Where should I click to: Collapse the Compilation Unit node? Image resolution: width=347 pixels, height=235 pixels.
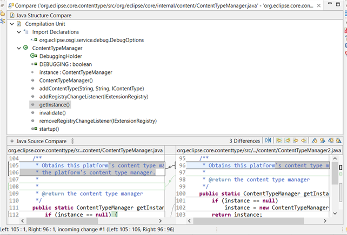(12, 24)
